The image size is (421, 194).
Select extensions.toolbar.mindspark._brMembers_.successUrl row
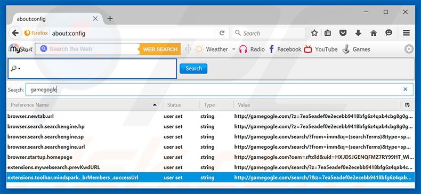[210, 177]
